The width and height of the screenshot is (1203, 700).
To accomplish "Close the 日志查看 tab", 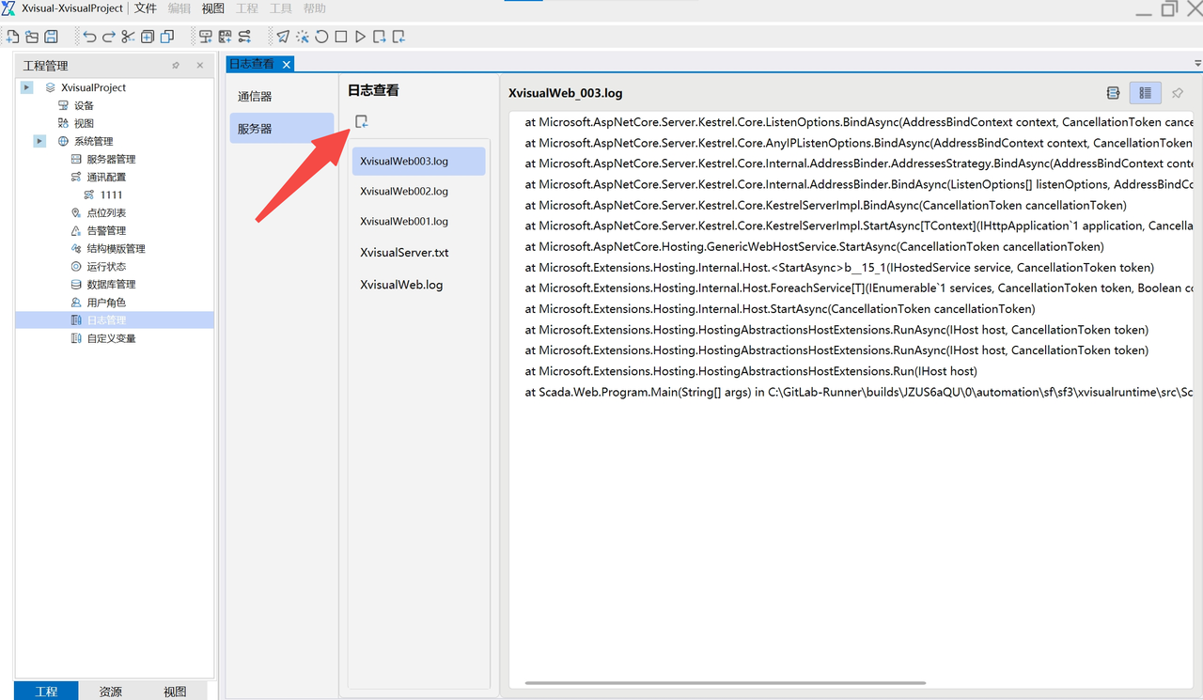I will [287, 64].
